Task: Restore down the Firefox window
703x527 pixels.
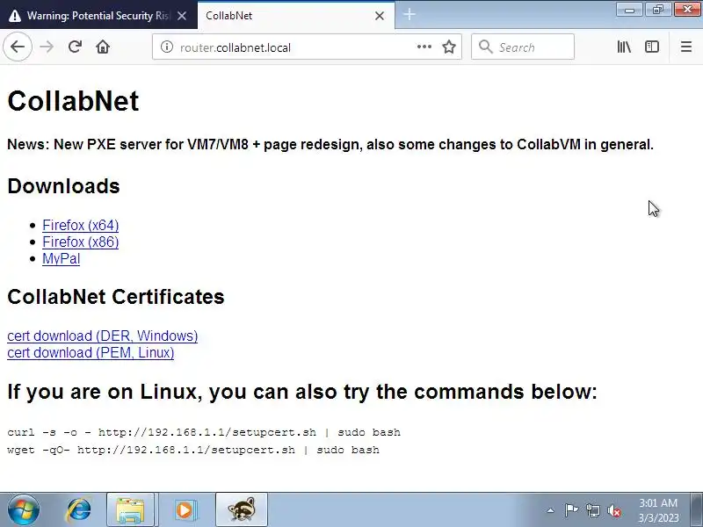Action: coord(657,10)
